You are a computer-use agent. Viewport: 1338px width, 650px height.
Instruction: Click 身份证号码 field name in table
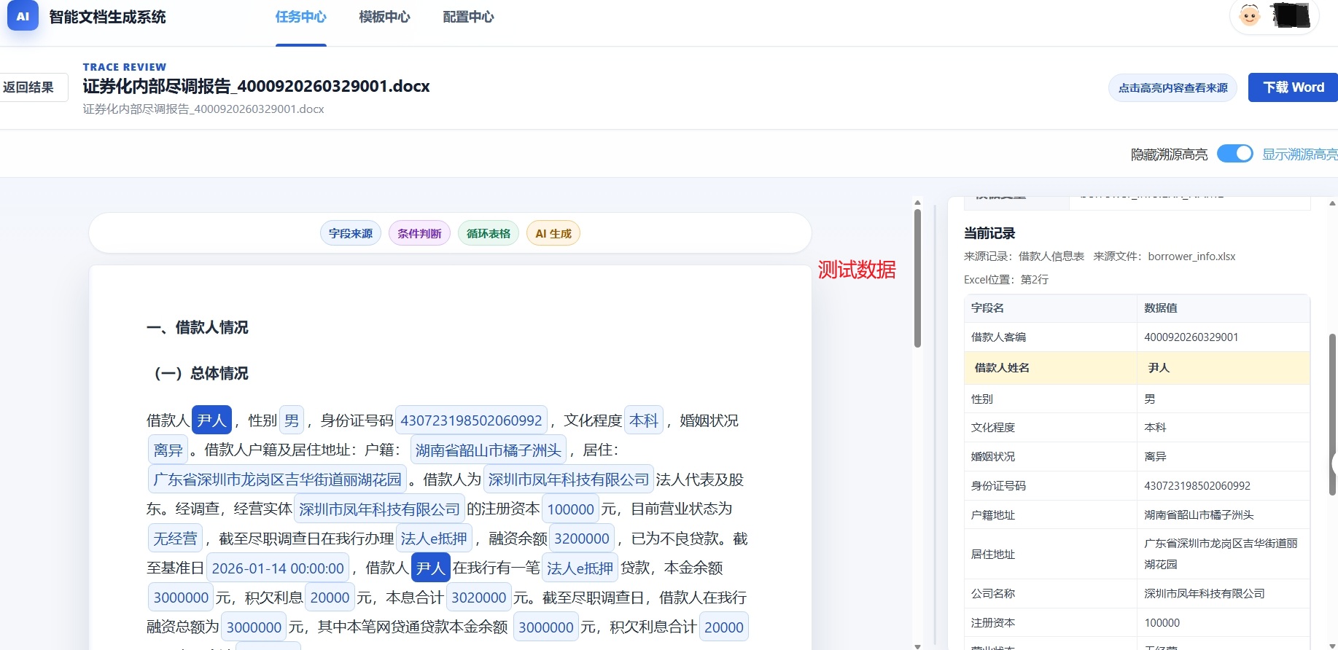[998, 485]
